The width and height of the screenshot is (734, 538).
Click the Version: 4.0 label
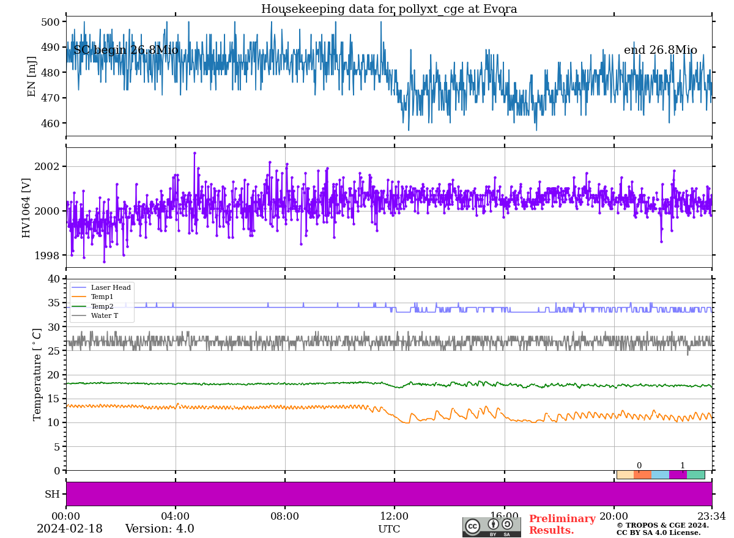tap(160, 529)
